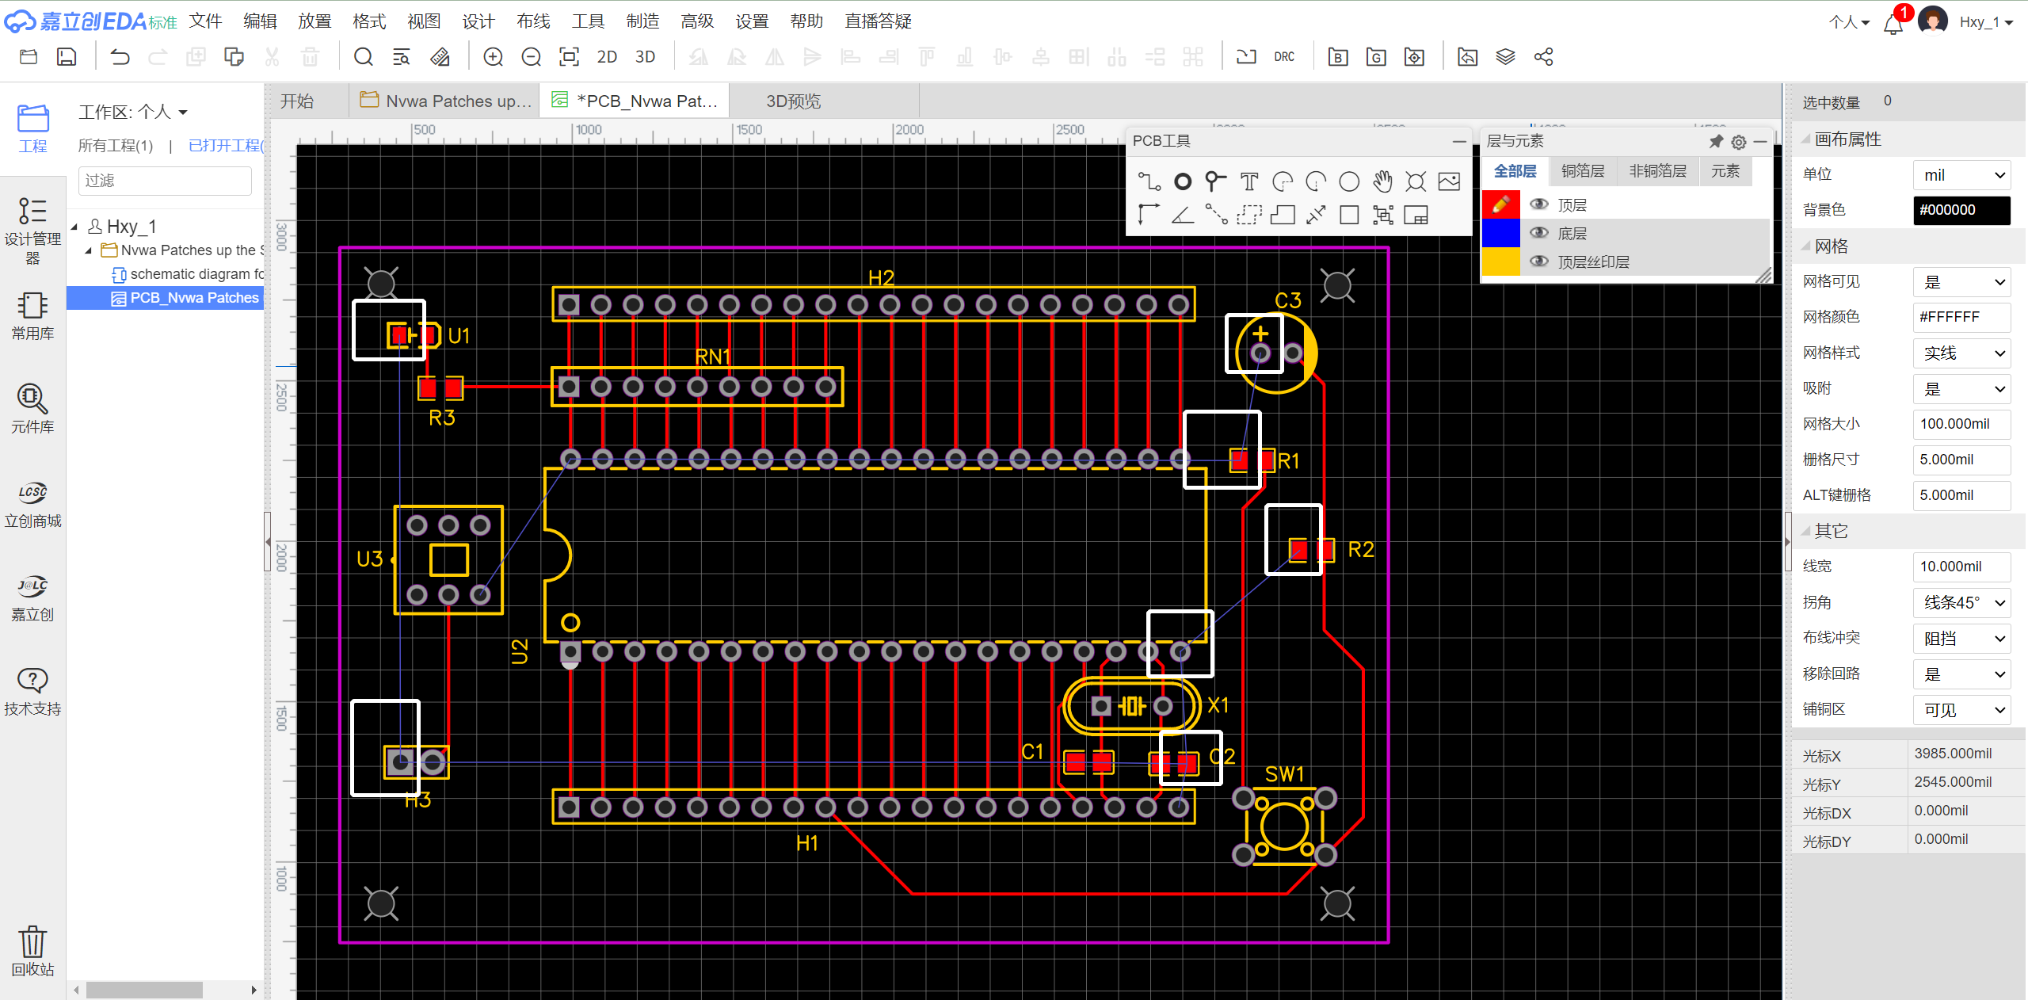
Task: Select the Insert Image tool
Action: pyautogui.click(x=1449, y=181)
